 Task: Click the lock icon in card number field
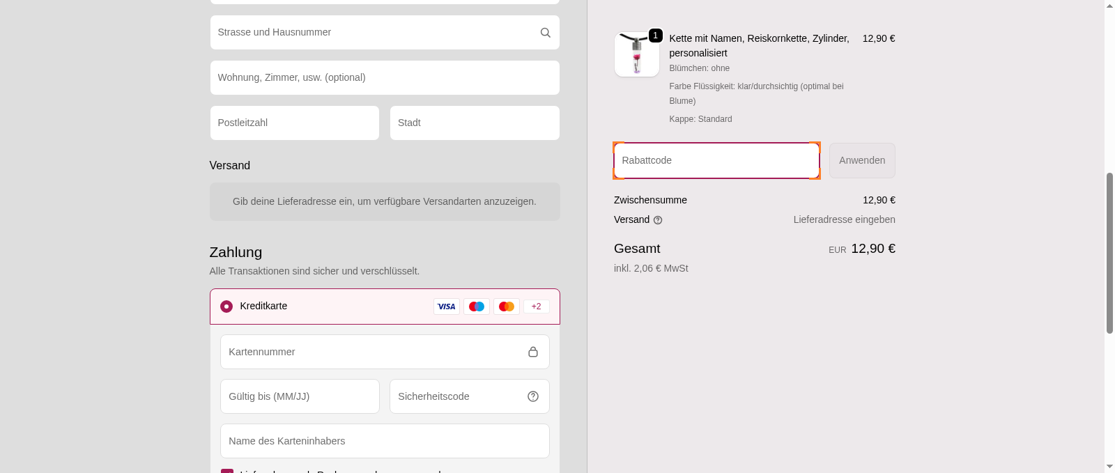(x=532, y=352)
